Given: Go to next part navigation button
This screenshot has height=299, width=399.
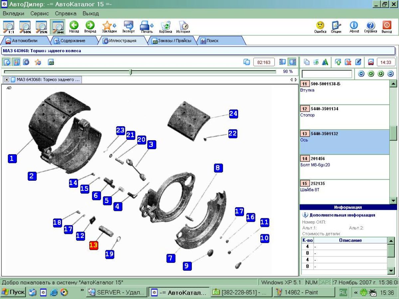Looking at the screenshot, I should (x=381, y=74).
